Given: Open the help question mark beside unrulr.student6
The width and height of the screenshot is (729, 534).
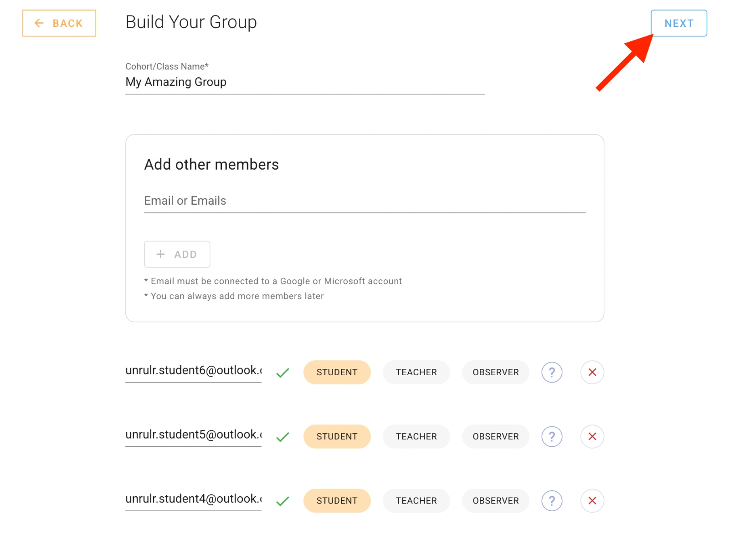Looking at the screenshot, I should (x=552, y=372).
